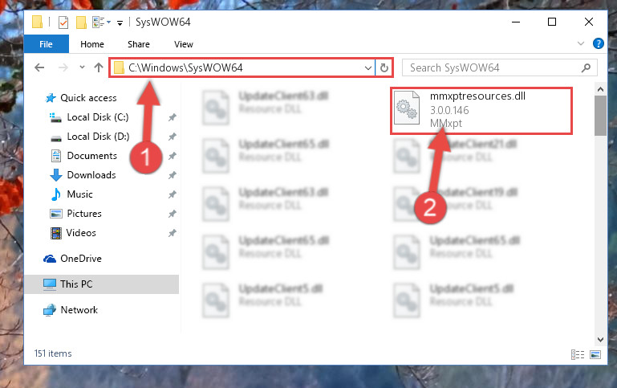Switch to the View ribbon tab
This screenshot has height=388, width=617.
[184, 44]
